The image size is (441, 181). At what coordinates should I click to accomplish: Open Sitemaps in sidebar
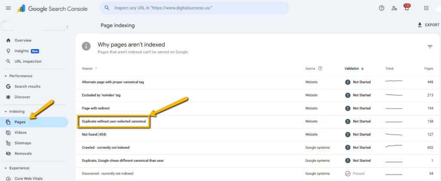[x=23, y=143]
